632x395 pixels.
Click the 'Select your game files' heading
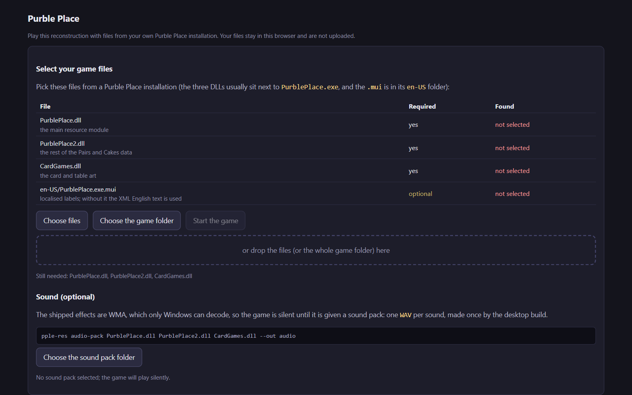coord(74,69)
